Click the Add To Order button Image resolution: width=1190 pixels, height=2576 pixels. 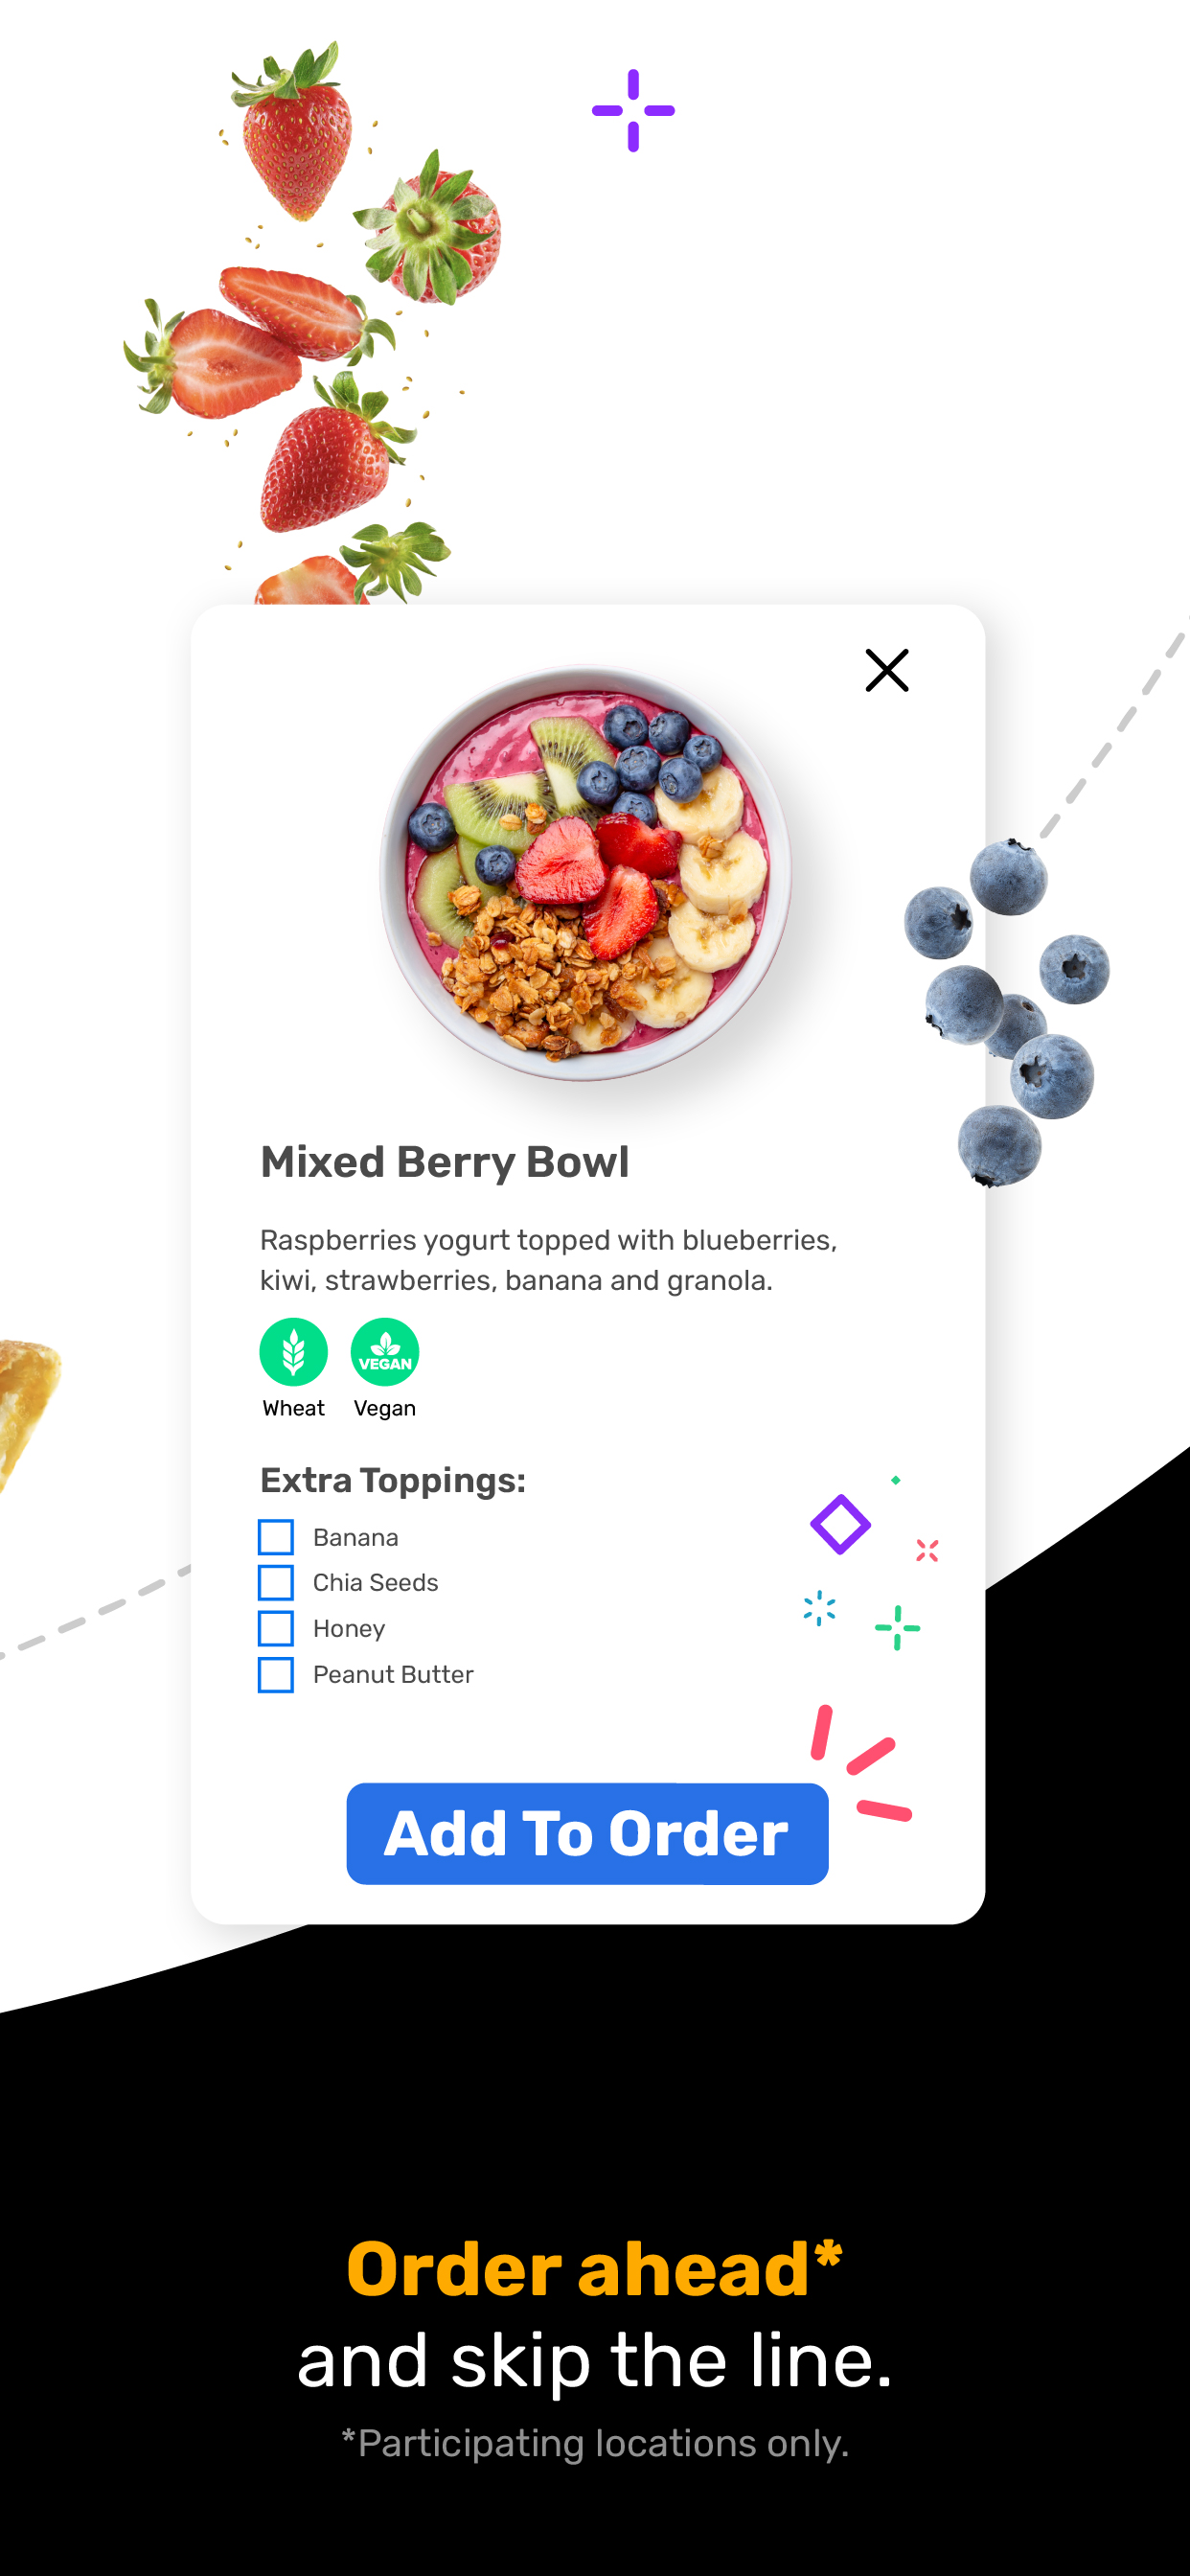tap(587, 1833)
